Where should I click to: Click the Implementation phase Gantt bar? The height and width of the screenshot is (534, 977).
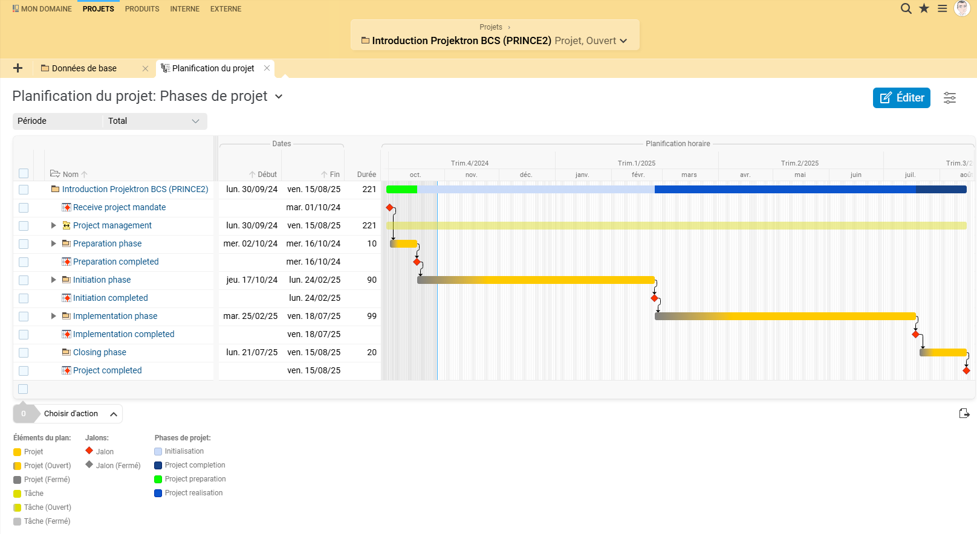(x=785, y=316)
